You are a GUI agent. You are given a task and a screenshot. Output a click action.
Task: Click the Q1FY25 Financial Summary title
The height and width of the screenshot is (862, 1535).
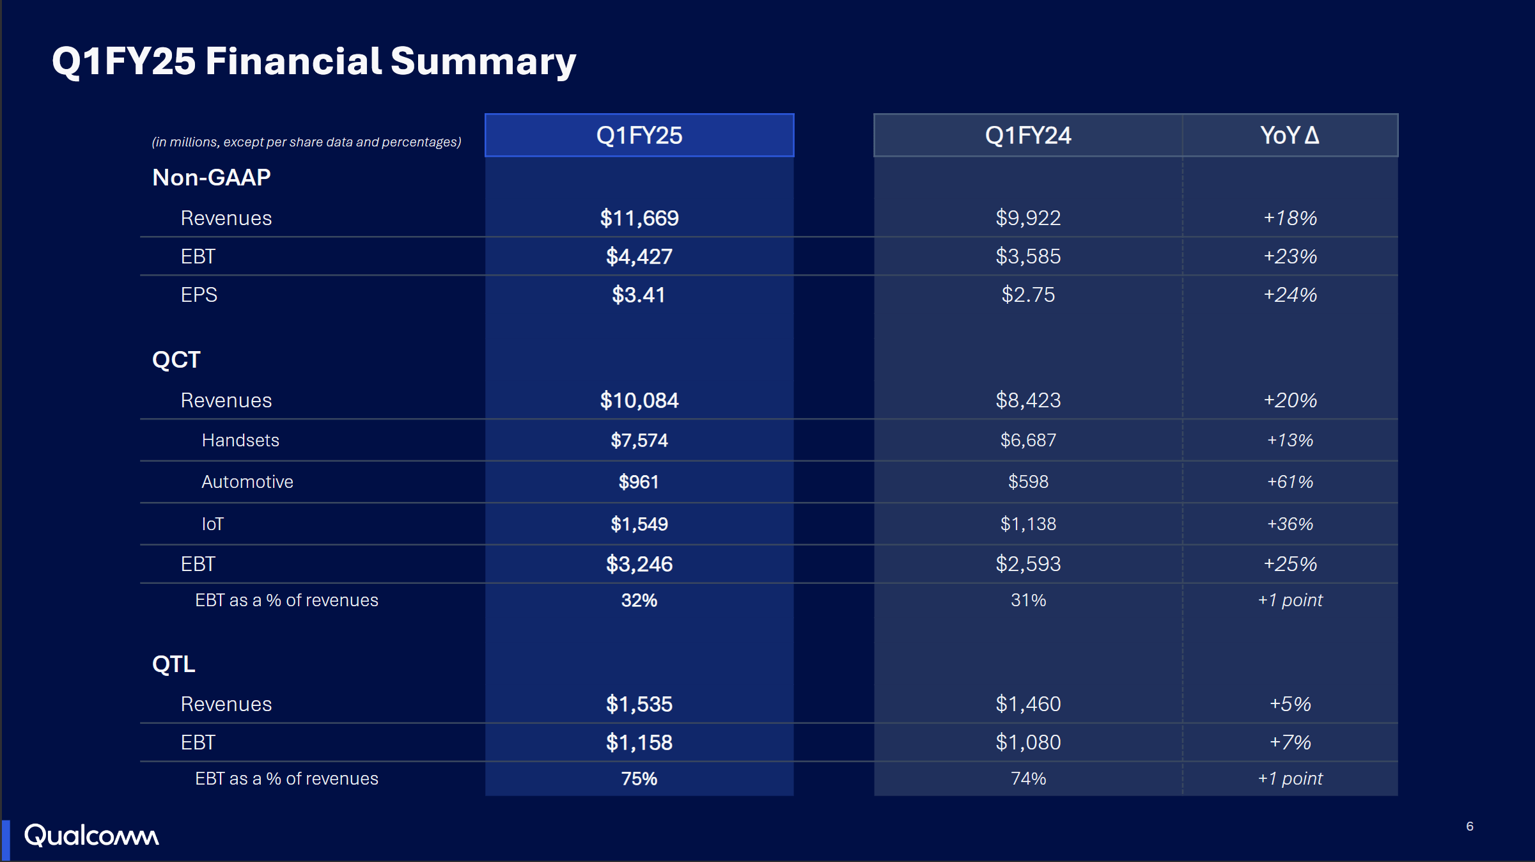(x=315, y=61)
